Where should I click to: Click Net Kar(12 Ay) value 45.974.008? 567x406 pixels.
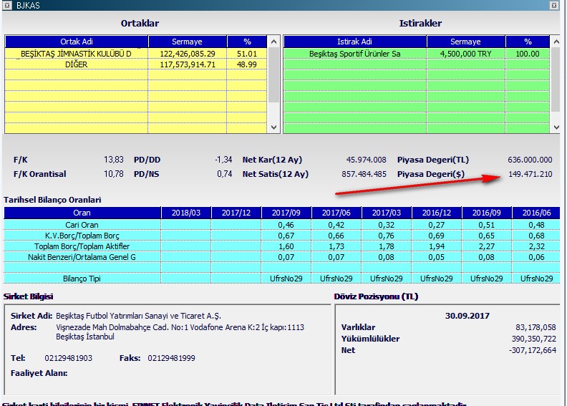click(366, 160)
